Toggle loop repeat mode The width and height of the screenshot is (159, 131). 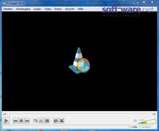56,121
